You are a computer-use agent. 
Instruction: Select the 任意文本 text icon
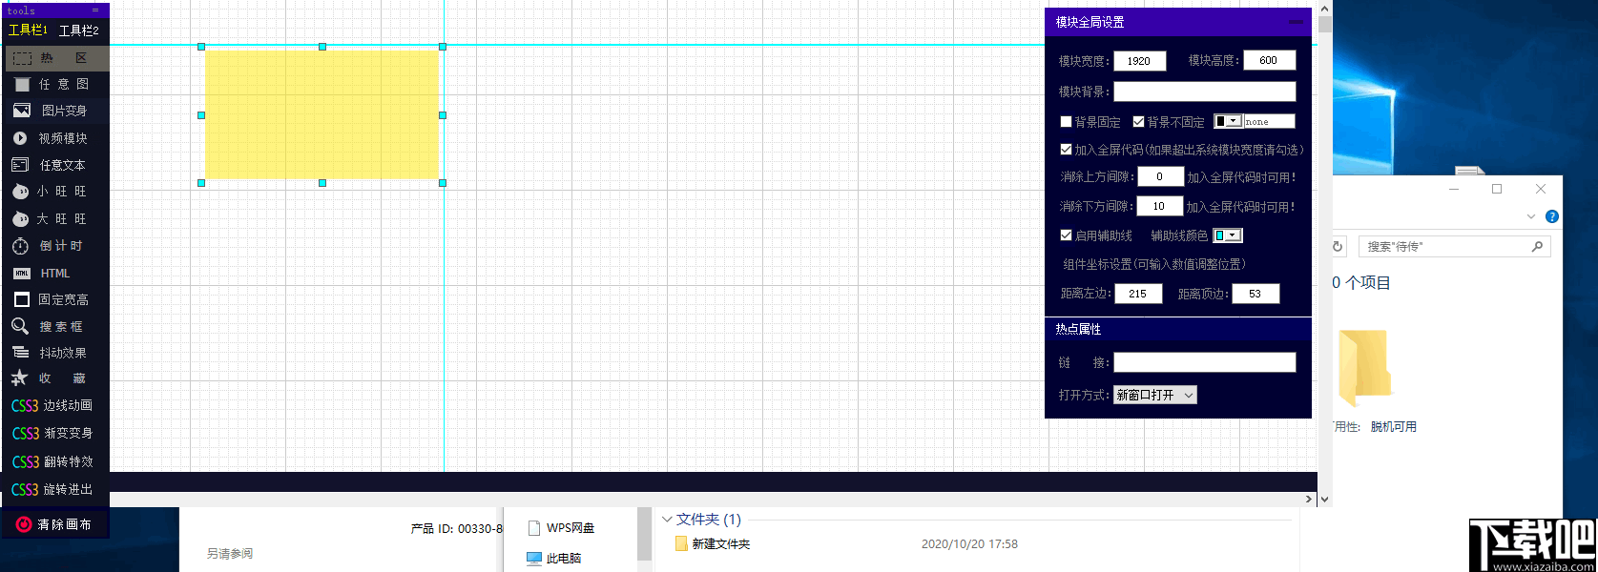20,165
